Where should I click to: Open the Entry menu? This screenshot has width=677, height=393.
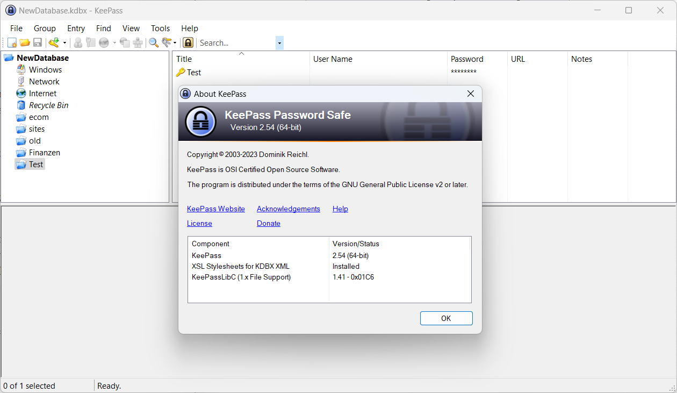click(x=76, y=28)
